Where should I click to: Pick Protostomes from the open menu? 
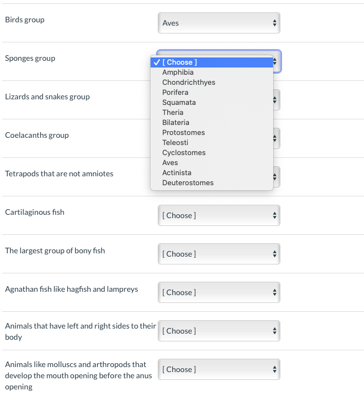[183, 133]
